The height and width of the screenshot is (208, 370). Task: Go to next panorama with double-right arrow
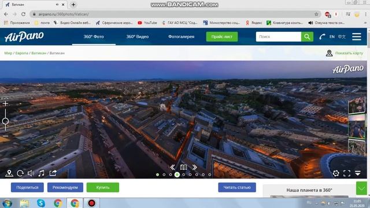pos(194,167)
